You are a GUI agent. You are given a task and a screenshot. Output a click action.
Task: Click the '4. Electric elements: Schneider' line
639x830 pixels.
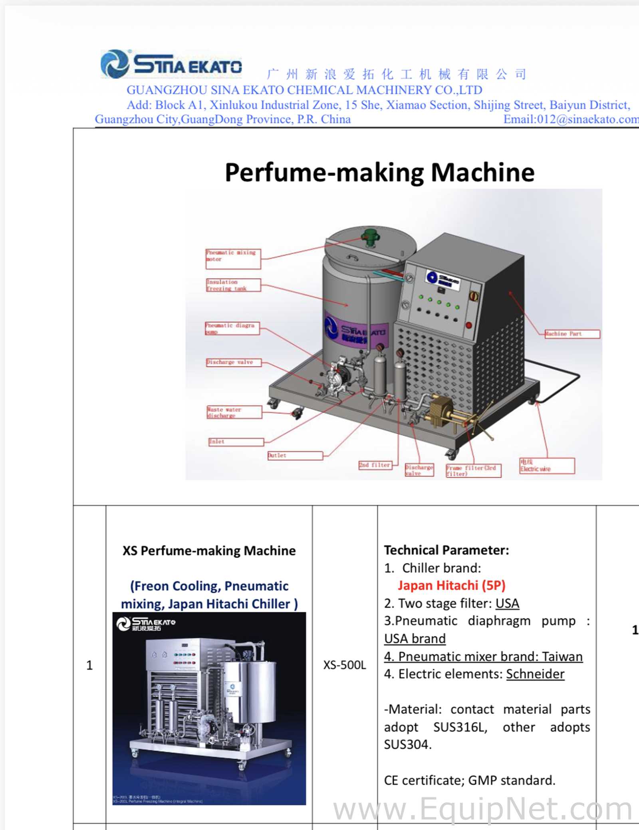coord(474,674)
